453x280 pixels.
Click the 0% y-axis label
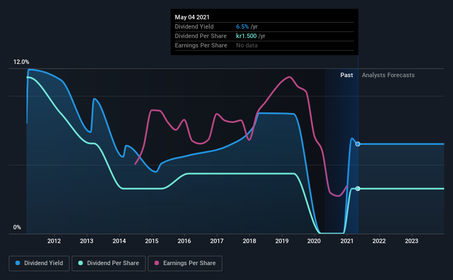17,227
